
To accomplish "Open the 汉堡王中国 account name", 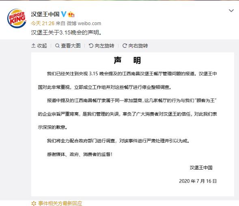I will click(x=45, y=14).
